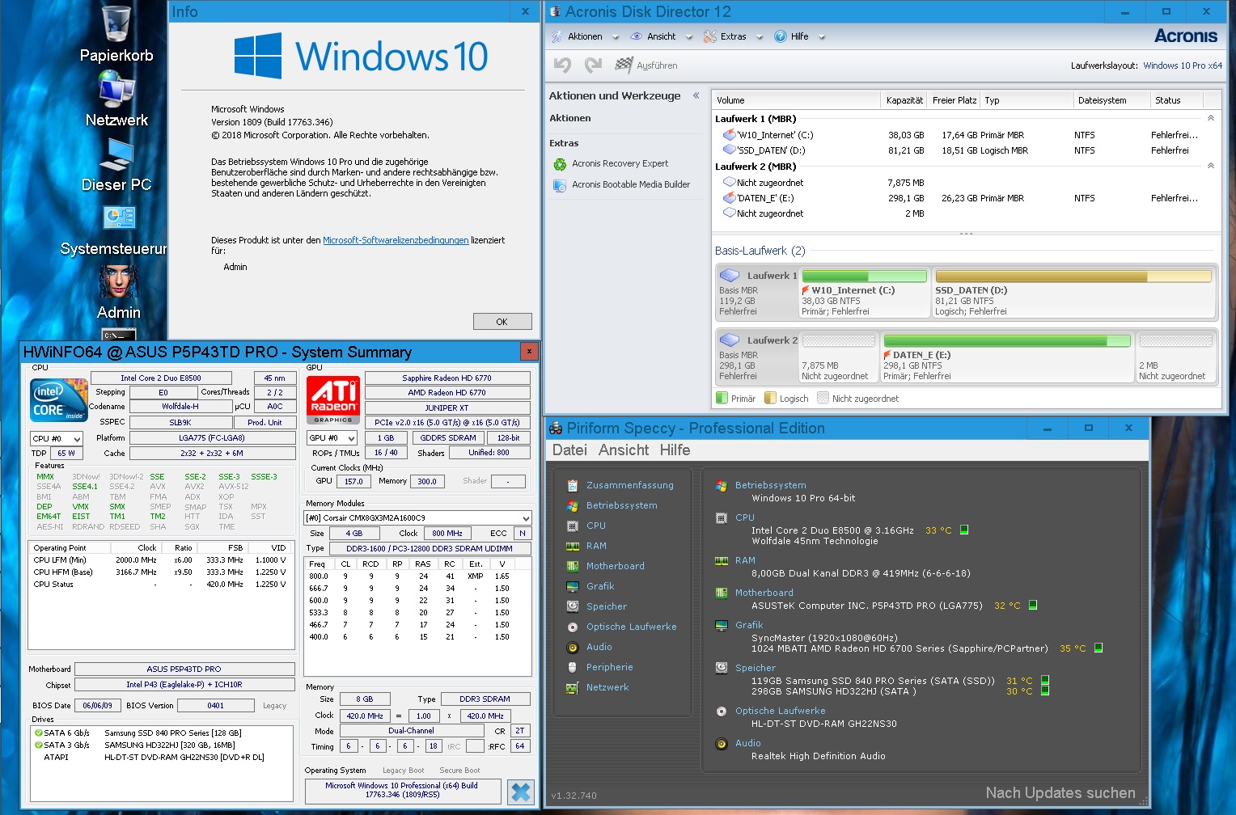1236x815 pixels.
Task: Click the TDP 65 W field
Action: [66, 453]
